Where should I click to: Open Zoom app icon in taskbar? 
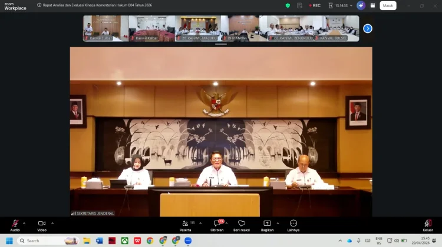click(x=188, y=241)
